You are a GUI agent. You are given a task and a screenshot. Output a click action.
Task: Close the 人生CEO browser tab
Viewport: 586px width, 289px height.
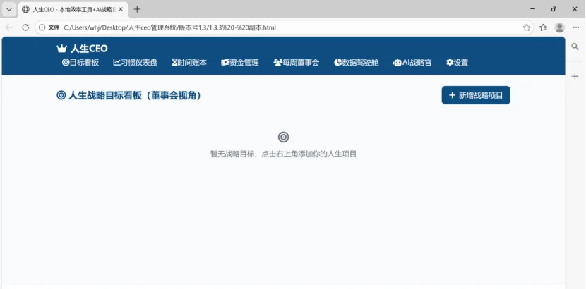point(121,9)
